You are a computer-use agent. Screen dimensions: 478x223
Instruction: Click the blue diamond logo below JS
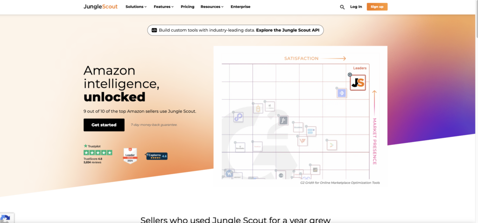341,93
